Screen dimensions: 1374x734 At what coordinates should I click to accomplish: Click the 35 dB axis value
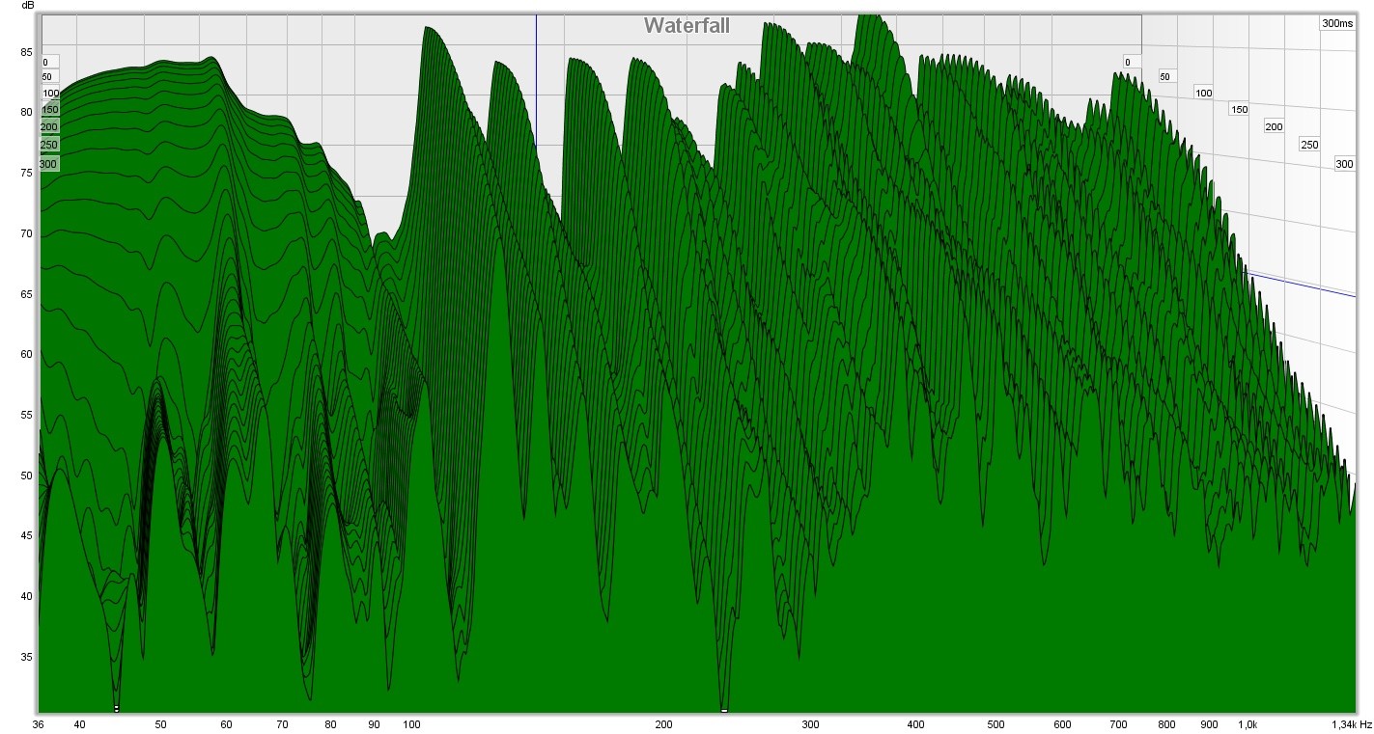28,658
